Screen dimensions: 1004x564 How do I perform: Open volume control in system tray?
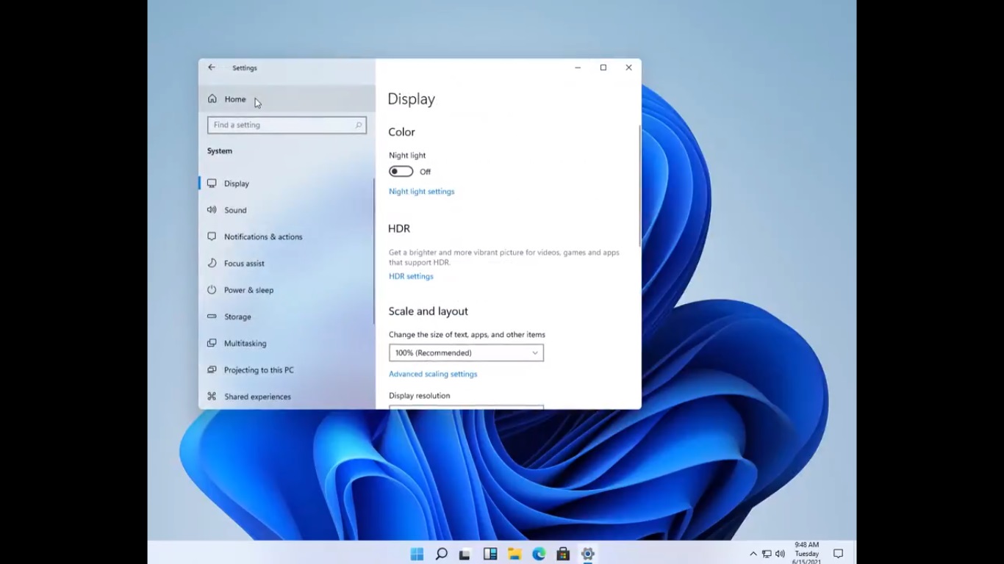(x=780, y=554)
